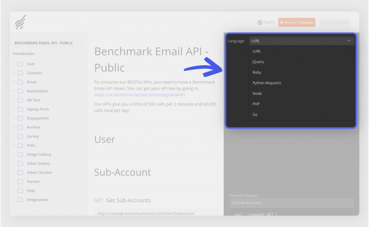Viewport: 369px width, 227px height.
Task: Click the Contacts folder icon
Action: click(x=21, y=73)
